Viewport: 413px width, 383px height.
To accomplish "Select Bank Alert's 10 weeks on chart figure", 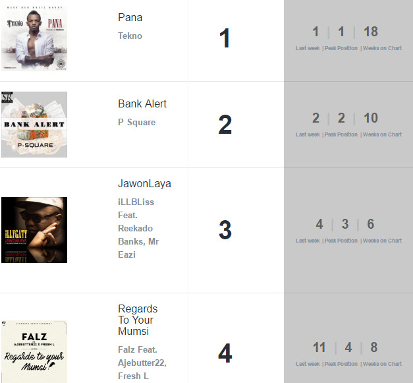I will tap(371, 118).
